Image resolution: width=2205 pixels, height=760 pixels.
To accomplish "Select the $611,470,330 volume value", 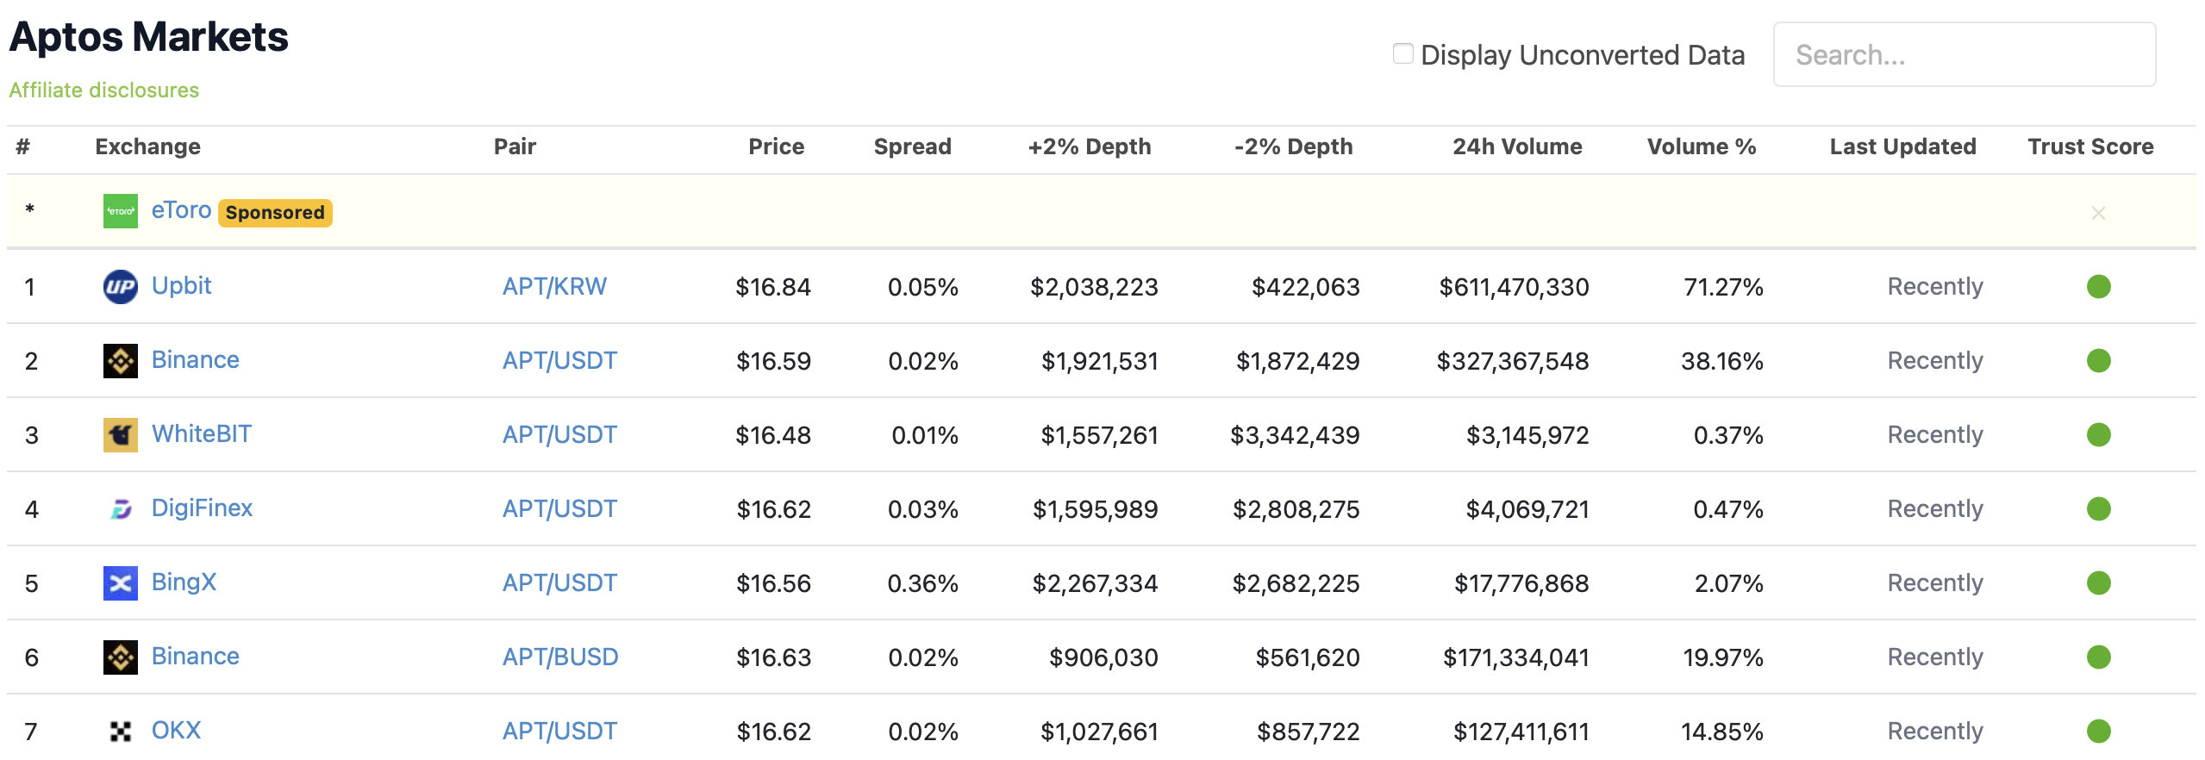I will pyautogui.click(x=1514, y=287).
